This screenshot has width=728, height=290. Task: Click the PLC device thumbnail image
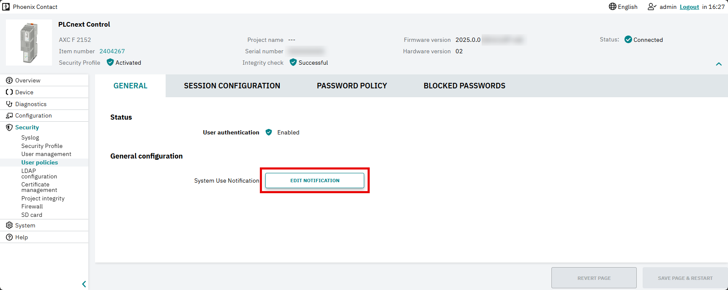(29, 43)
